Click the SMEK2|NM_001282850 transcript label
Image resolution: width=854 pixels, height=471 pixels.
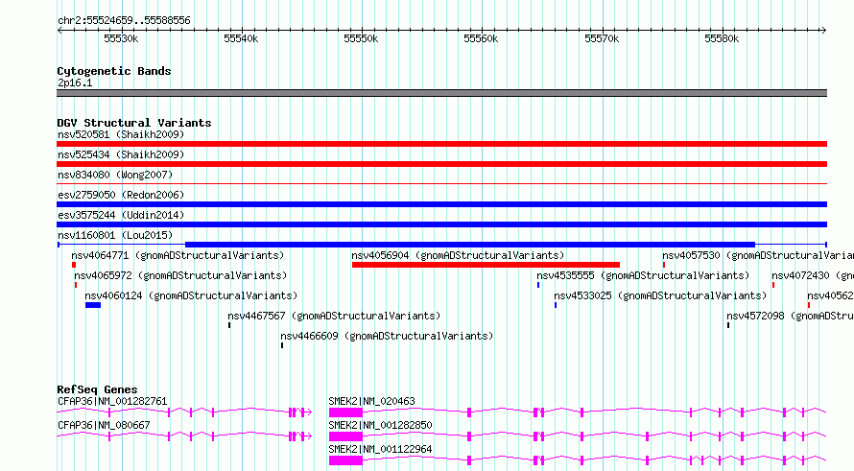click(380, 425)
